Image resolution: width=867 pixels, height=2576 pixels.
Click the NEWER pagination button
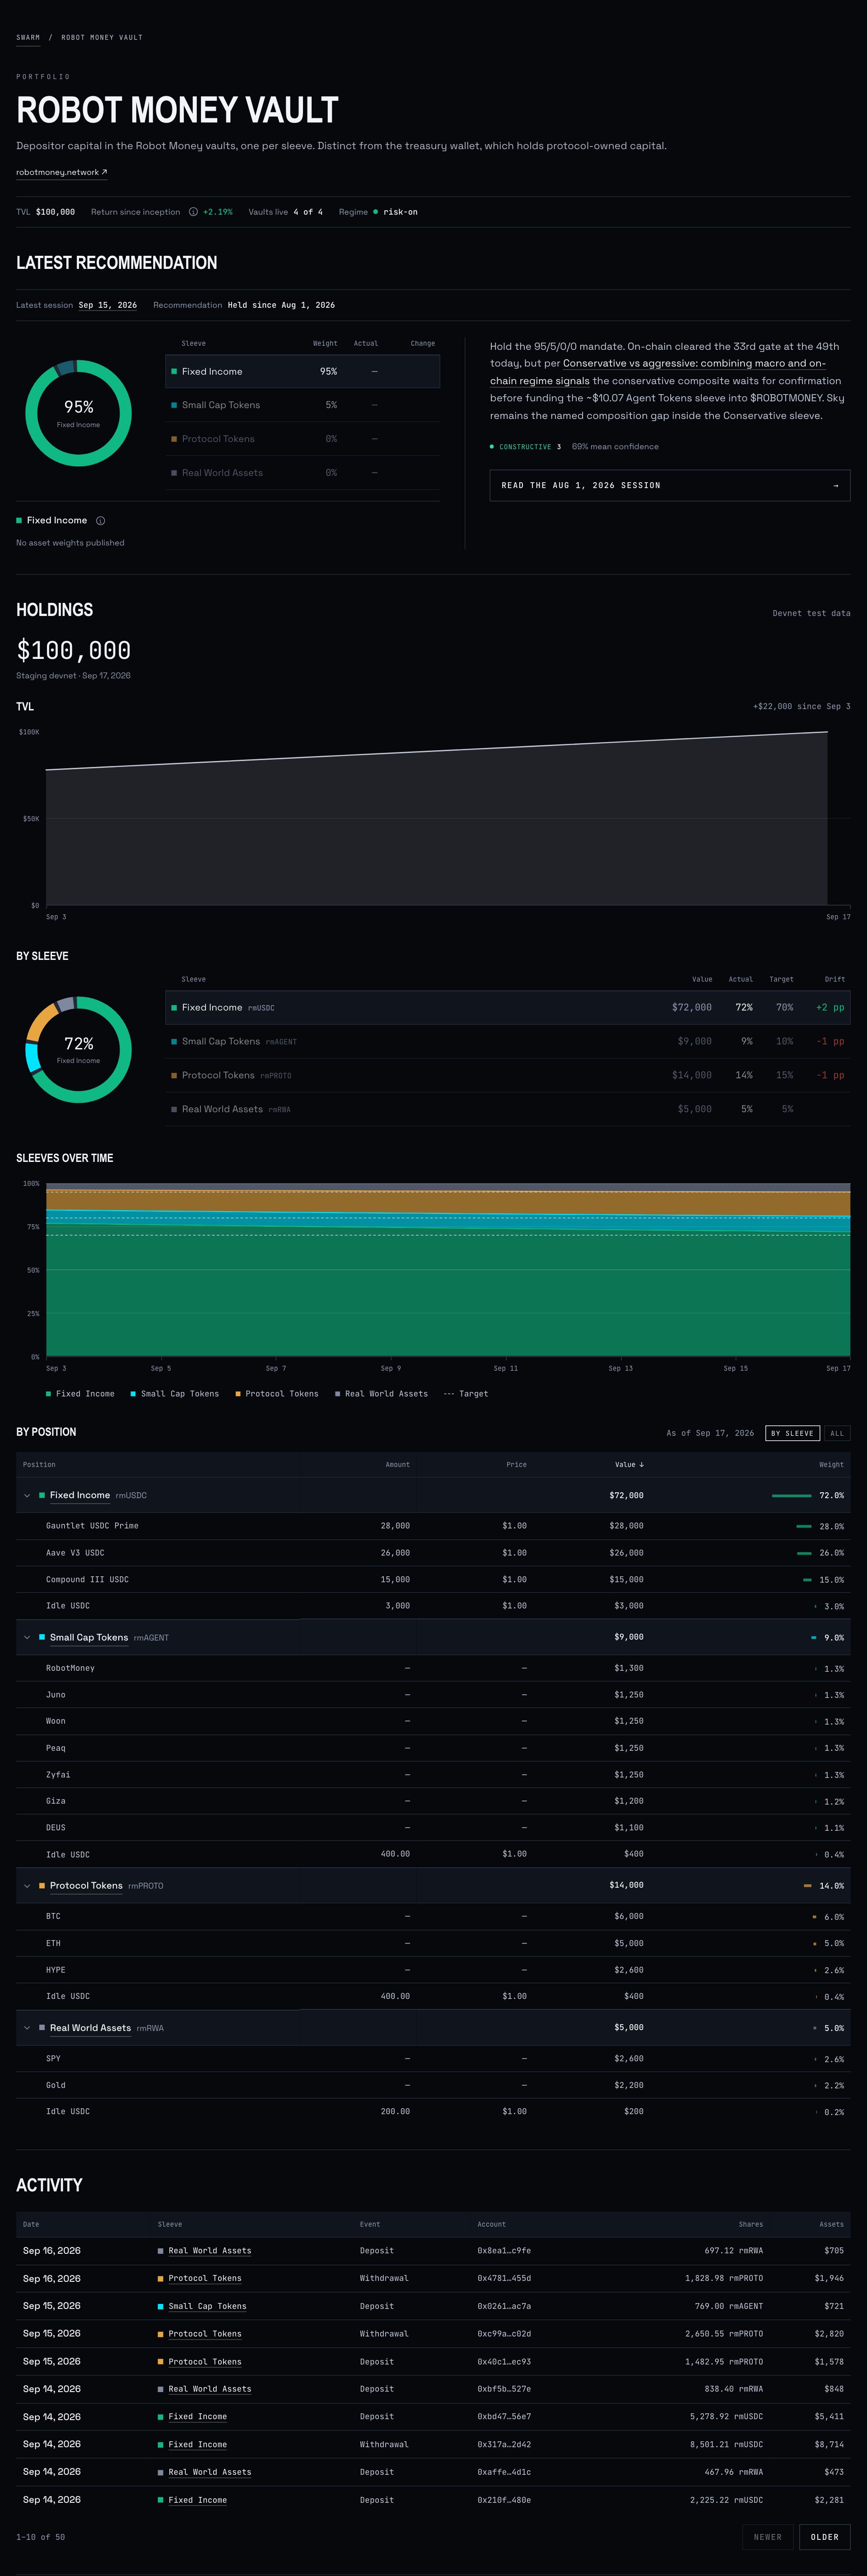[x=768, y=2537]
